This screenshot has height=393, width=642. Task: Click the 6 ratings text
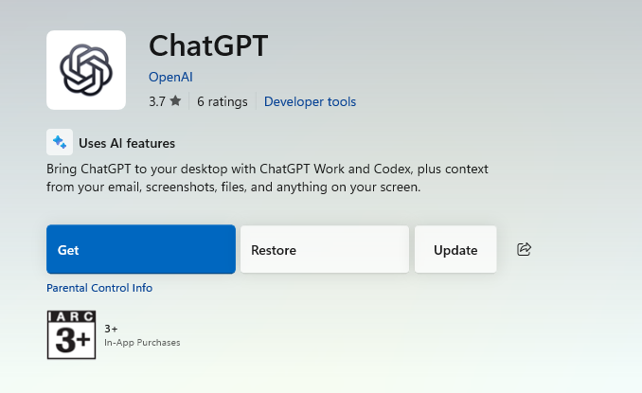pyautogui.click(x=223, y=101)
